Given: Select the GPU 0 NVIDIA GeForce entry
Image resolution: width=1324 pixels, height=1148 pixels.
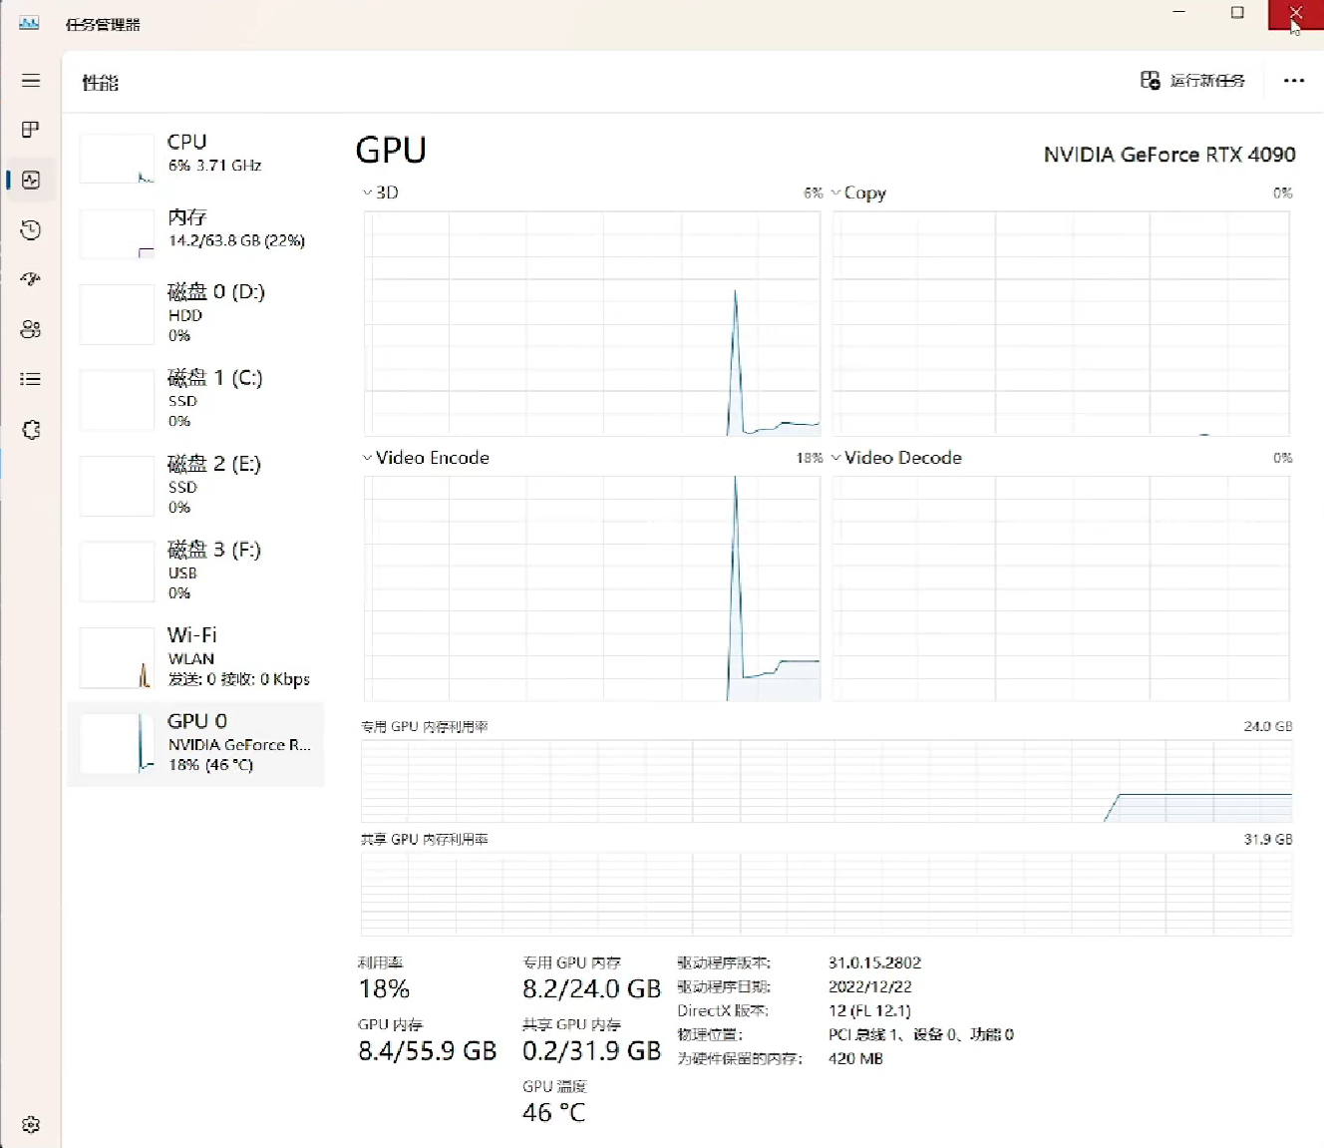Looking at the screenshot, I should coord(196,743).
